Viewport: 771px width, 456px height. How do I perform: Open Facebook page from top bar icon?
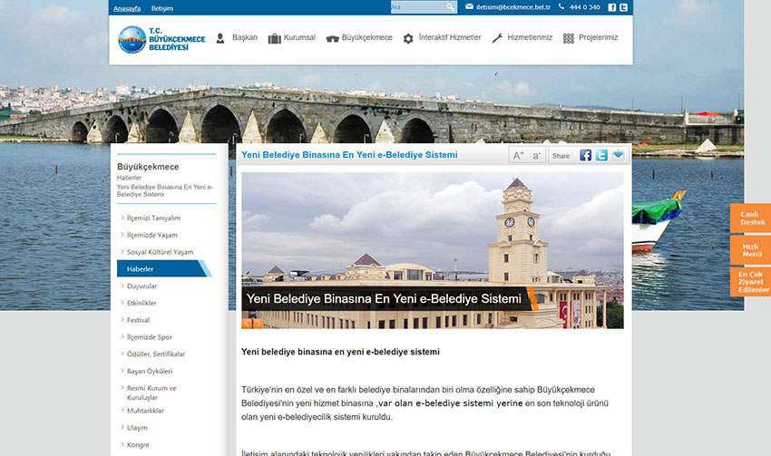point(611,7)
